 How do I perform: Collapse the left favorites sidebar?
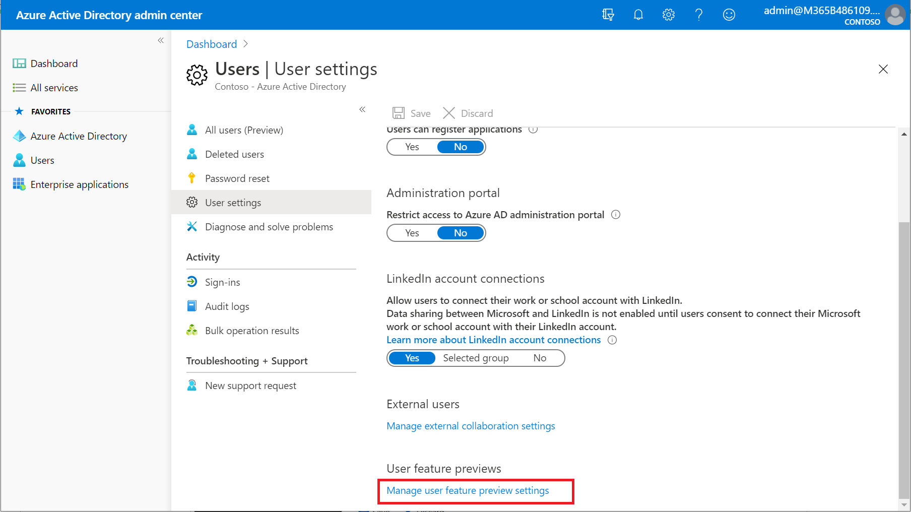[161, 40]
